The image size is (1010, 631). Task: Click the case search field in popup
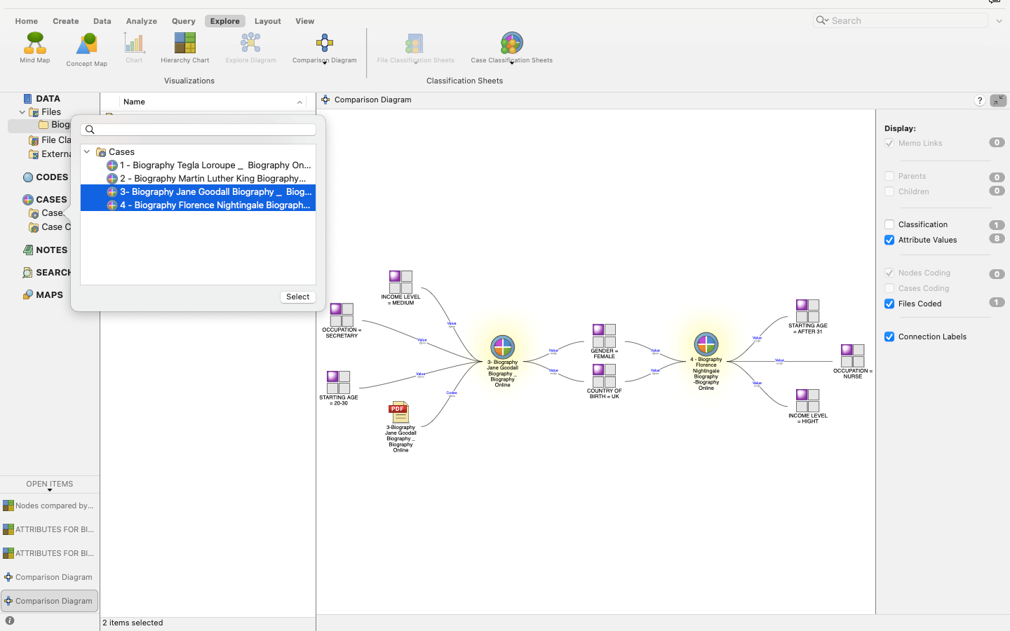click(x=198, y=130)
